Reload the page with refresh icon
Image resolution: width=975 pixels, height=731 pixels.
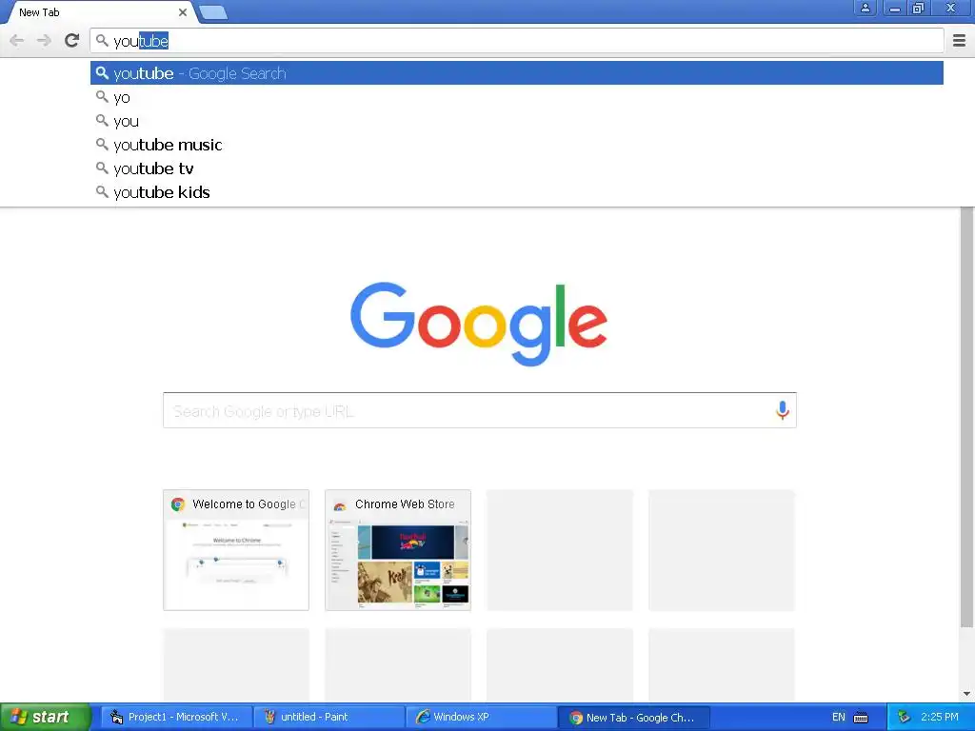72,41
